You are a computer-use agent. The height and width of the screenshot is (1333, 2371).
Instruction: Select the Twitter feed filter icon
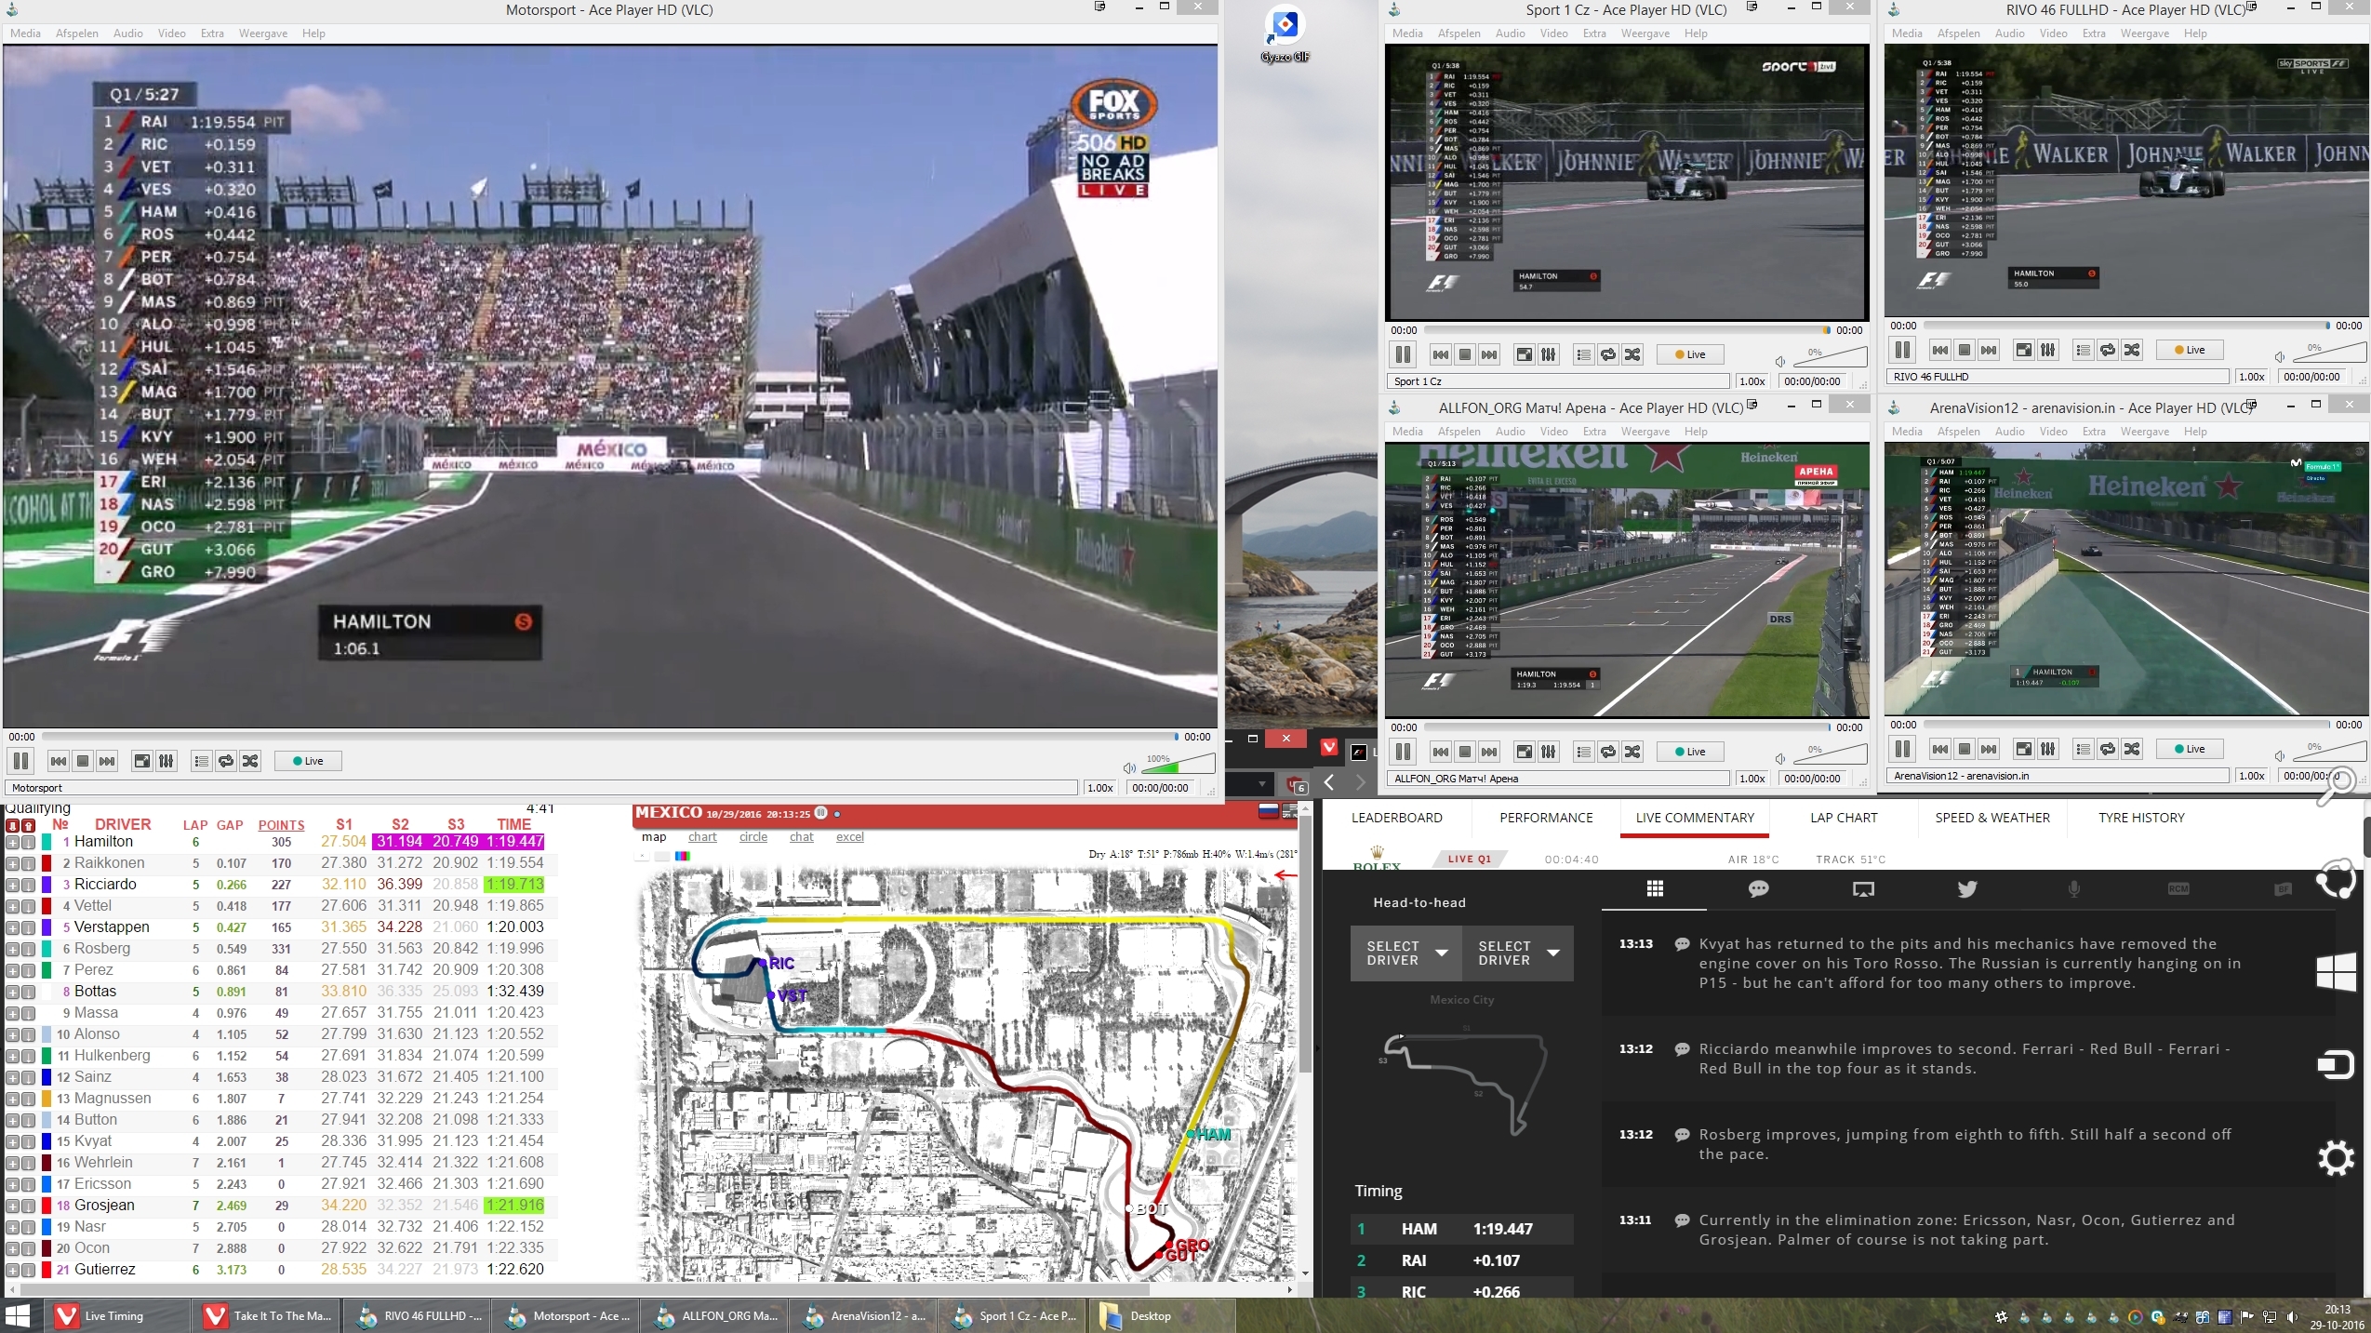[1967, 889]
